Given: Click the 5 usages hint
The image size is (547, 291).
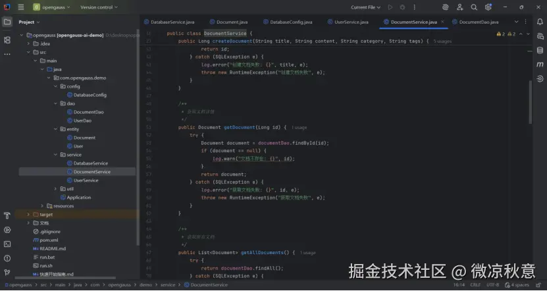Looking at the screenshot, I should tap(442, 41).
